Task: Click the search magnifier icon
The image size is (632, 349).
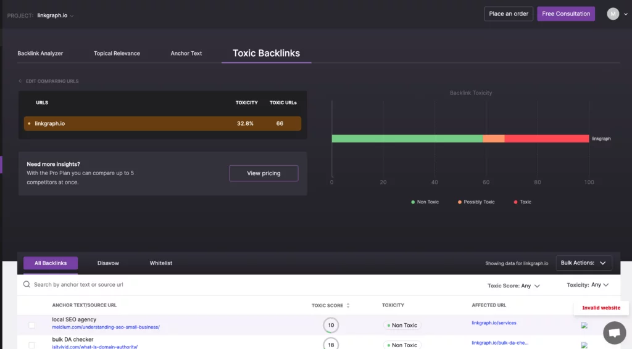Action: pos(27,285)
